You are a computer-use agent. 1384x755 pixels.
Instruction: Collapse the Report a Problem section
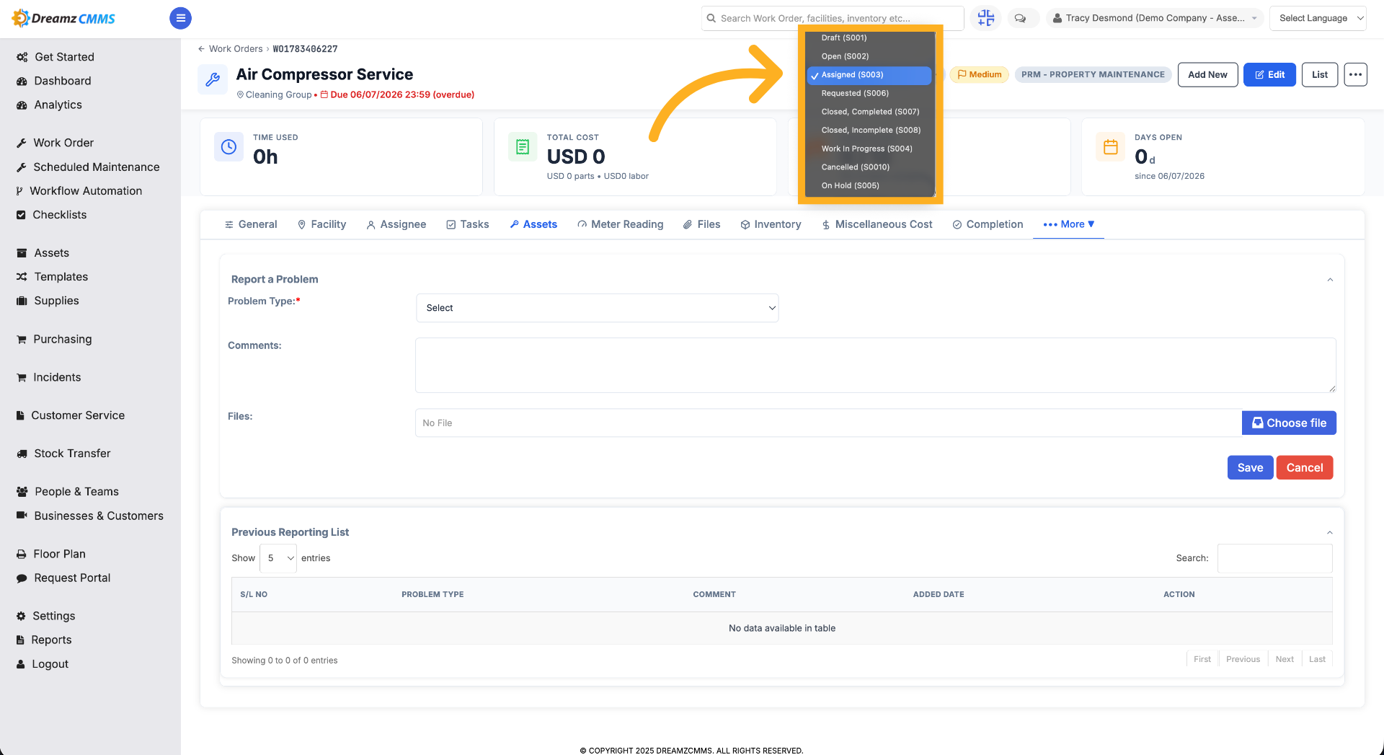[1330, 280]
